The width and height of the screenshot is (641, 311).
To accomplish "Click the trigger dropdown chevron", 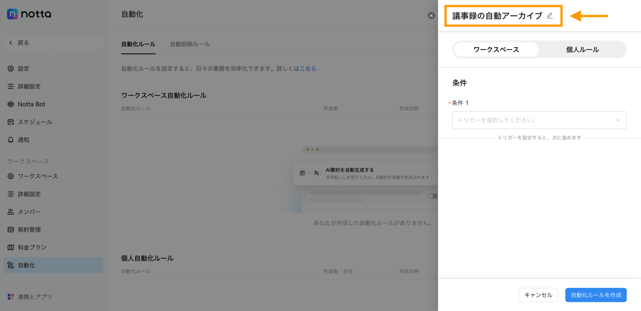I will click(618, 120).
